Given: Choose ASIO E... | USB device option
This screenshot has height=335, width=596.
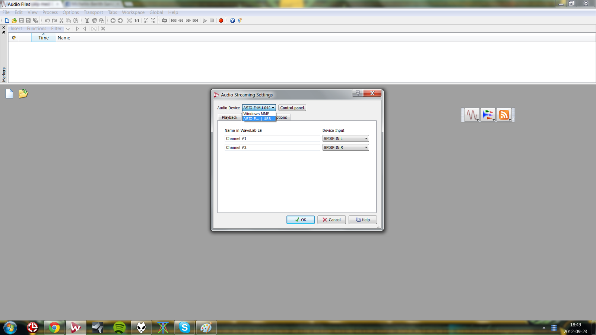Looking at the screenshot, I should point(259,119).
